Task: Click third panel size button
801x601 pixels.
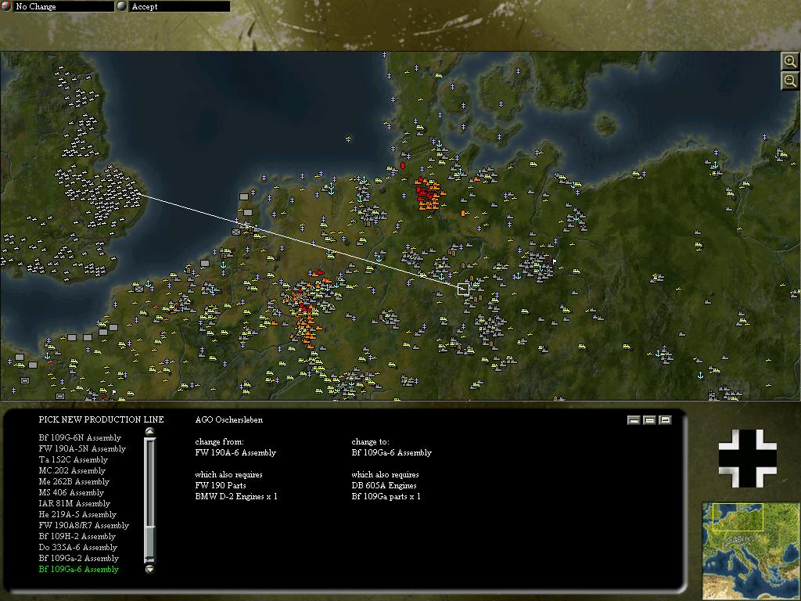Action: (665, 420)
